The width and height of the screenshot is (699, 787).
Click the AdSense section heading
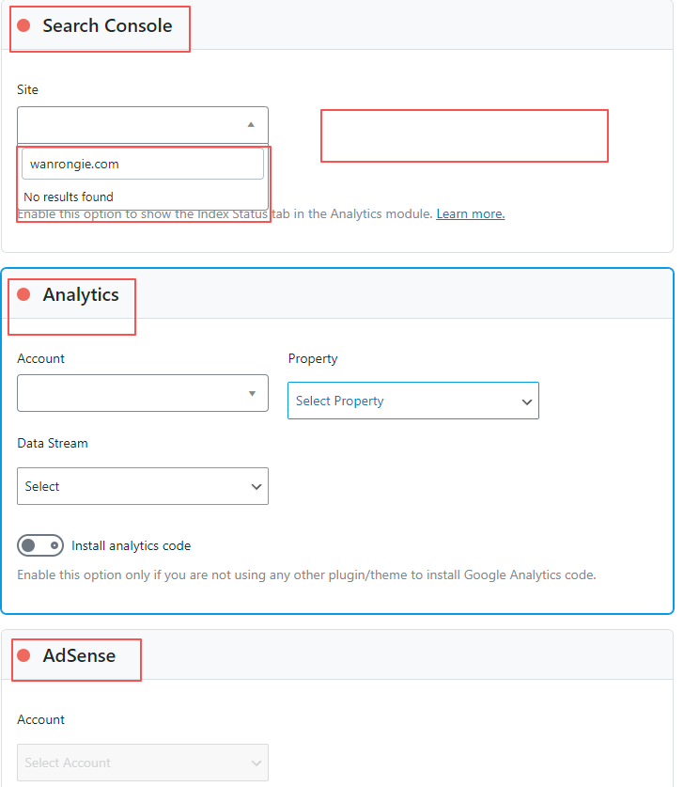(79, 655)
